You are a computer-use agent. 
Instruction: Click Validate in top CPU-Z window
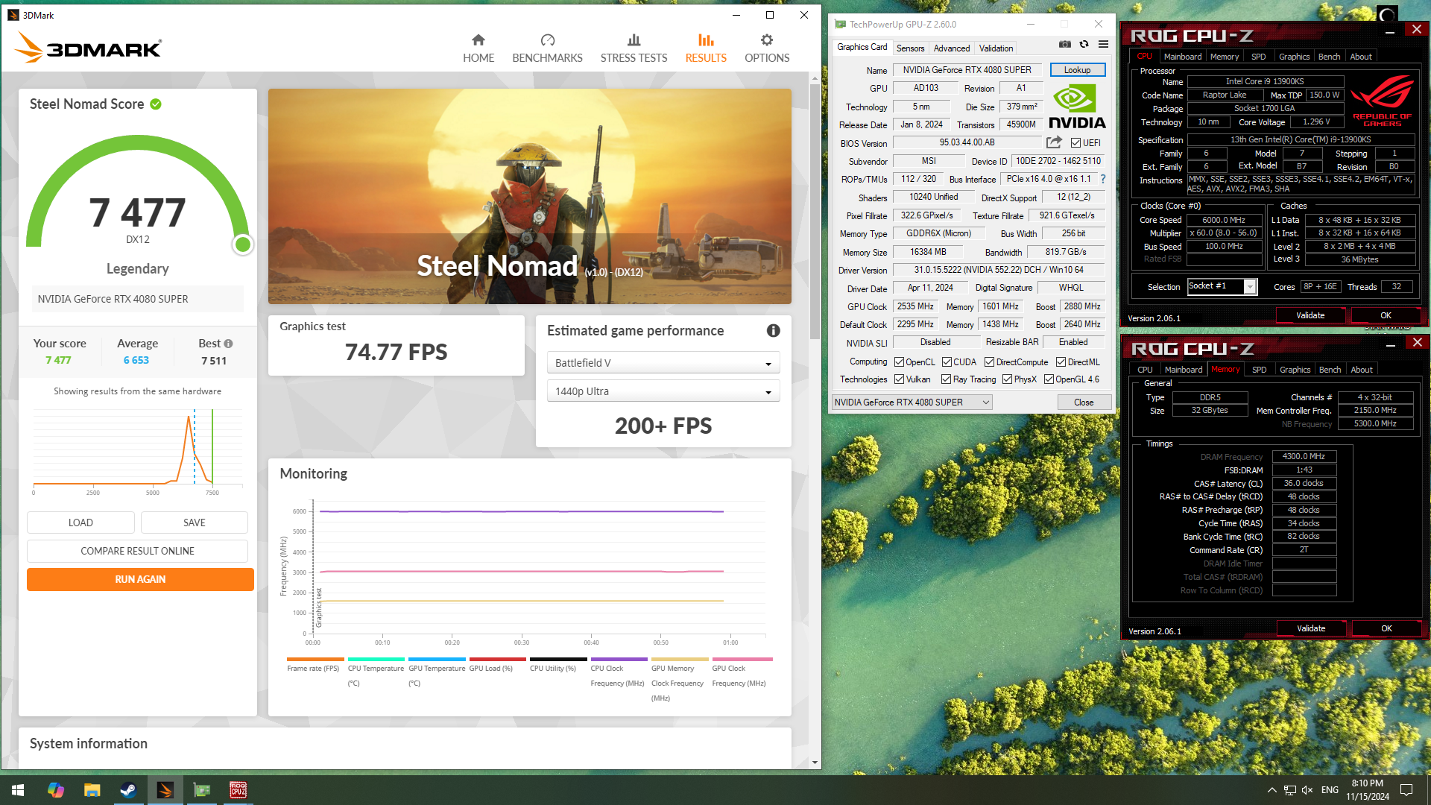coord(1310,315)
